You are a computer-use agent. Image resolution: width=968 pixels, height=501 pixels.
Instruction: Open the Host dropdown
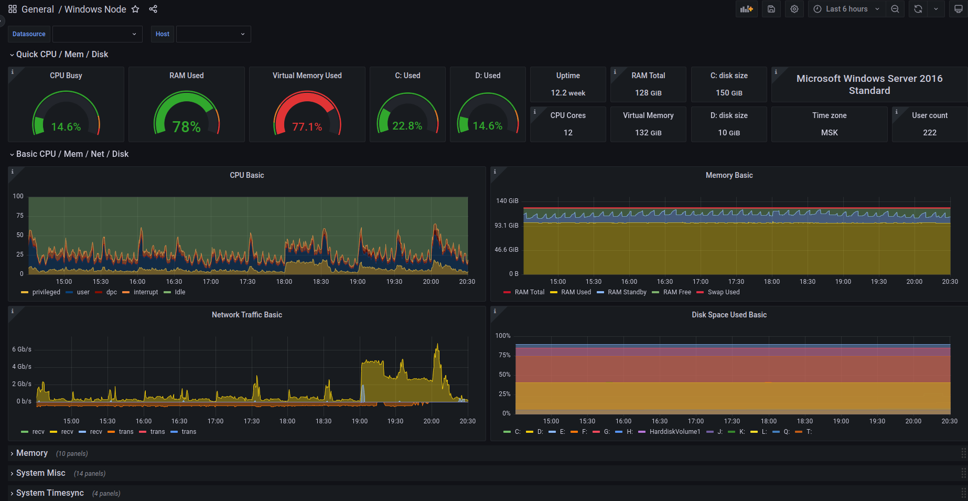[x=213, y=34]
